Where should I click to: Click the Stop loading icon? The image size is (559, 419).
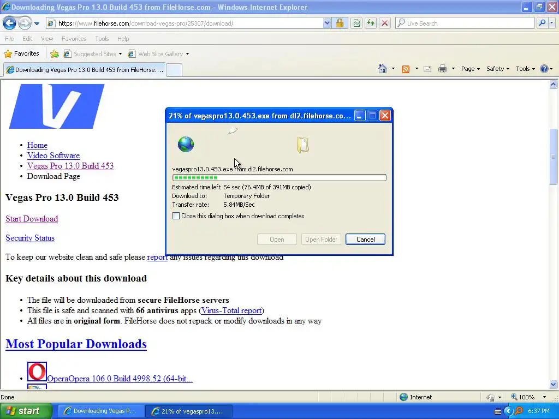[x=385, y=23]
